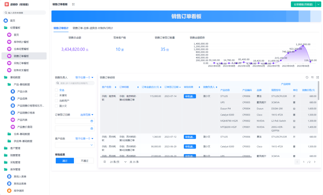Expand the arrow beside 安装模板(带数据) button
Viewport: 323px width, 195px height.
(x=318, y=4)
